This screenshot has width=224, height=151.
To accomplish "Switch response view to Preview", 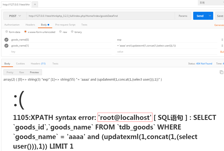I will click(34, 72).
